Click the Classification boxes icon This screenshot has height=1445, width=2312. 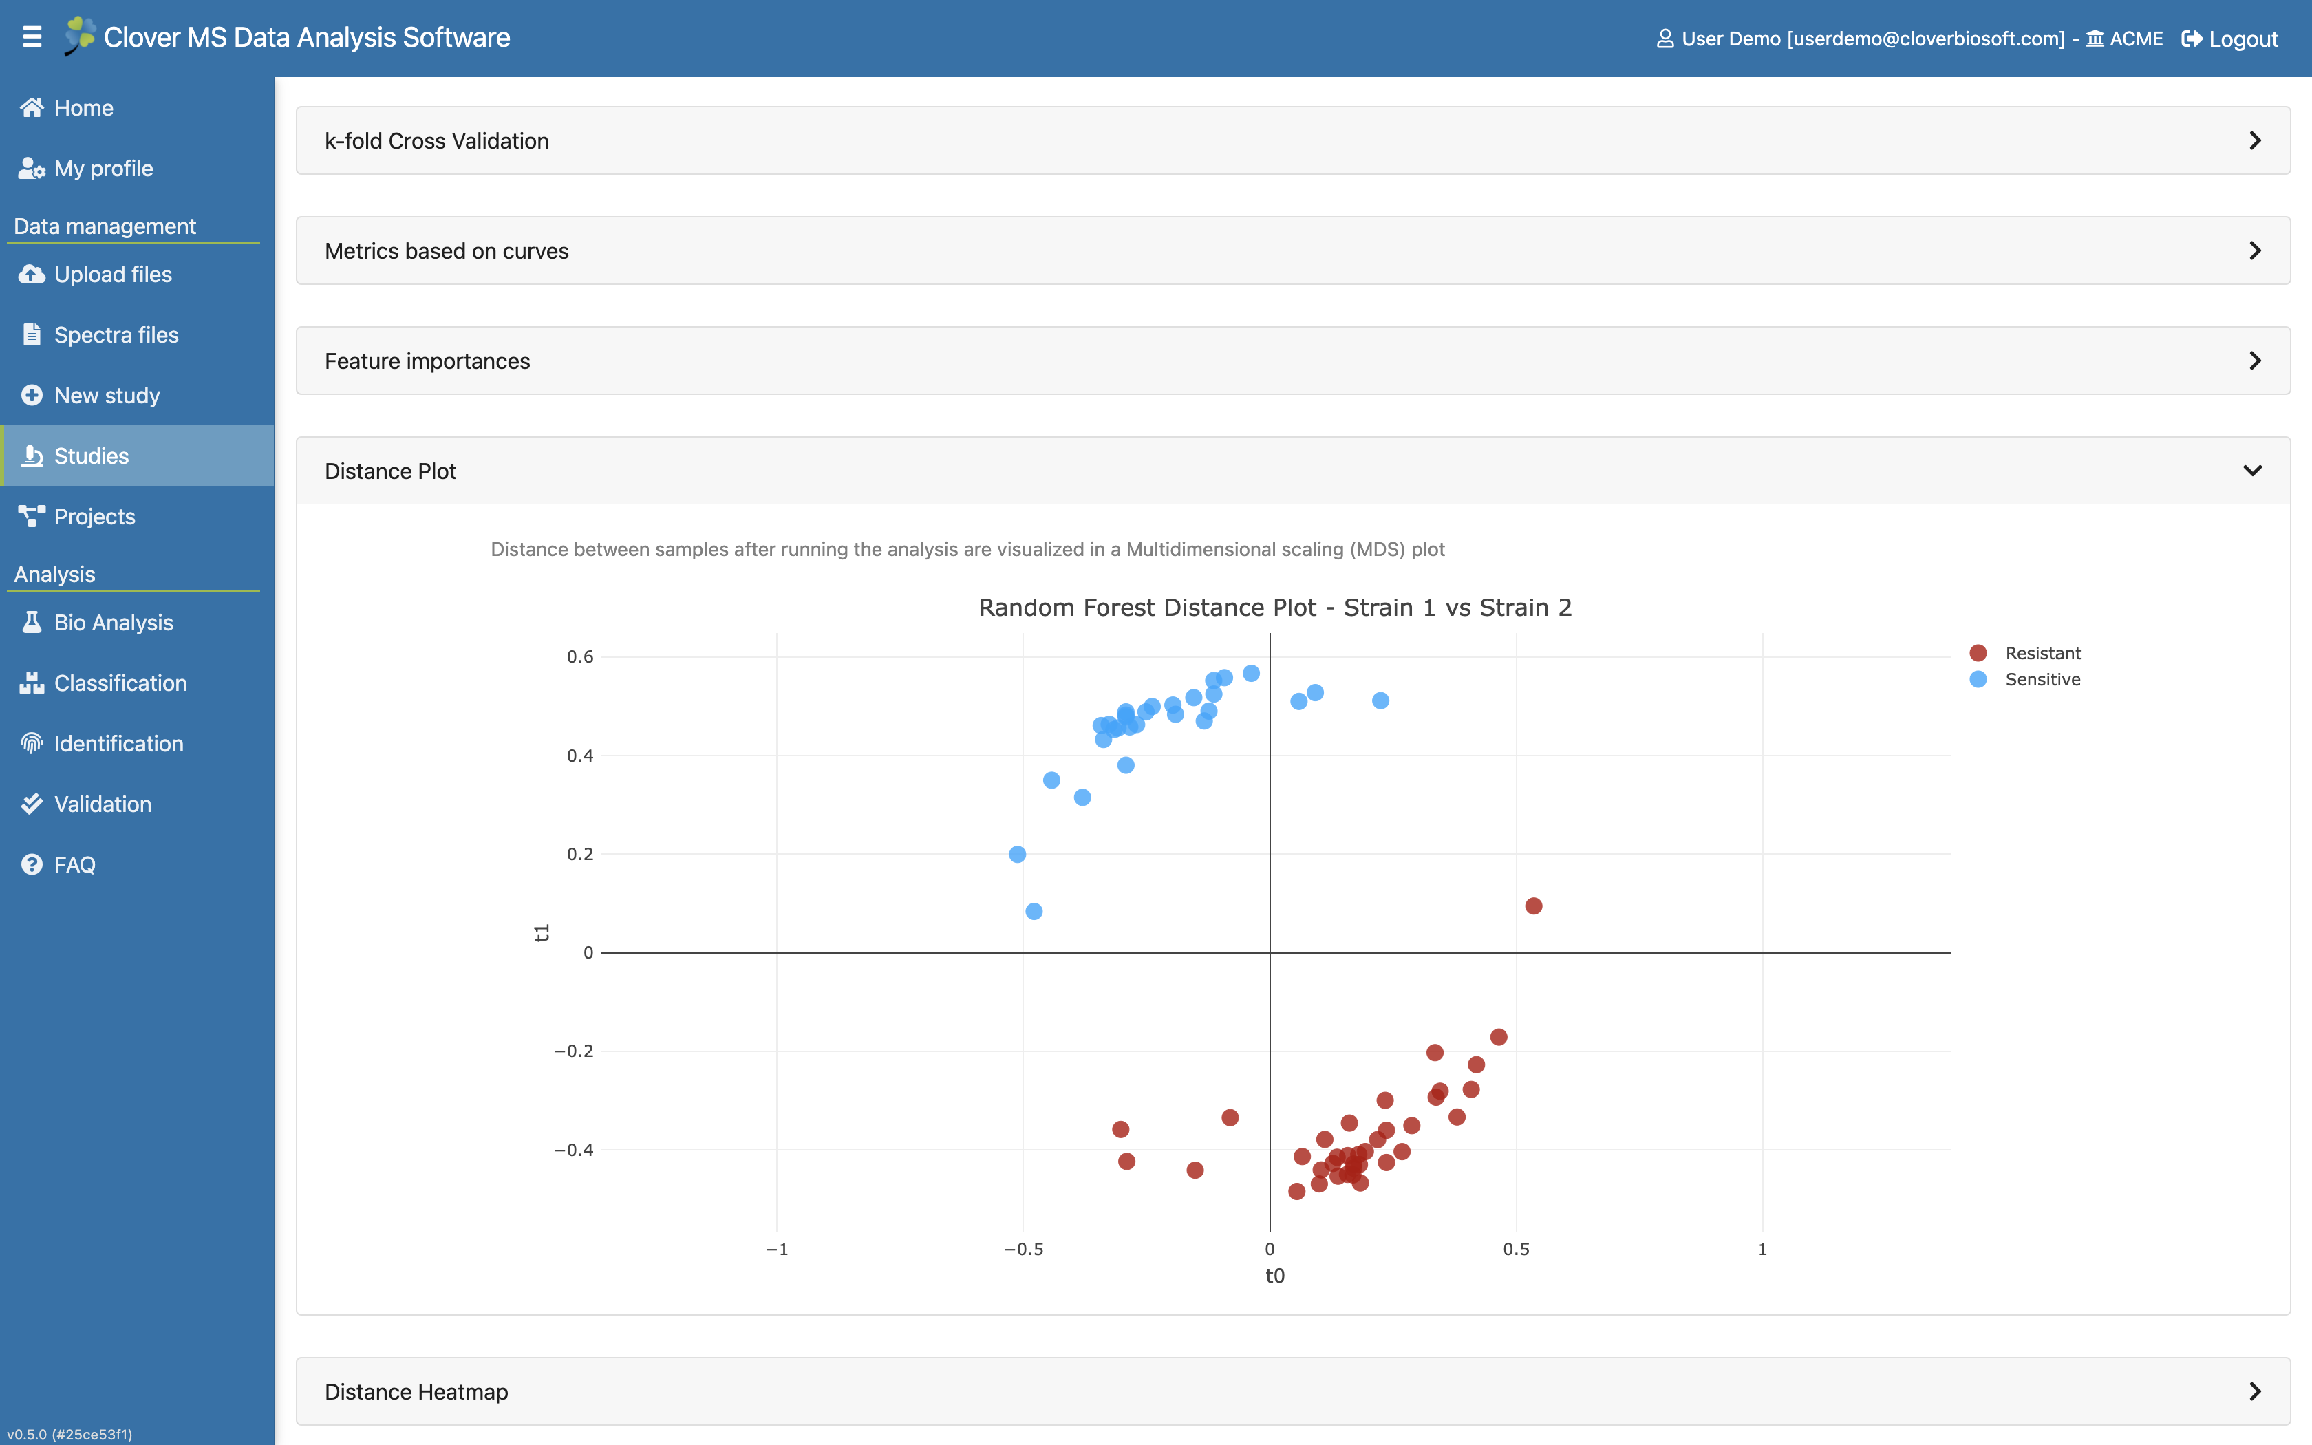pos(32,683)
